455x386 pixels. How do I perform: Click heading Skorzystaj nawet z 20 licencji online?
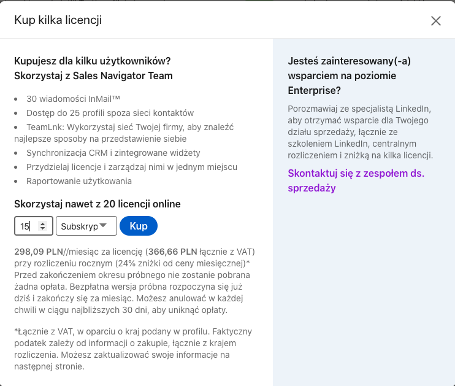coord(97,204)
